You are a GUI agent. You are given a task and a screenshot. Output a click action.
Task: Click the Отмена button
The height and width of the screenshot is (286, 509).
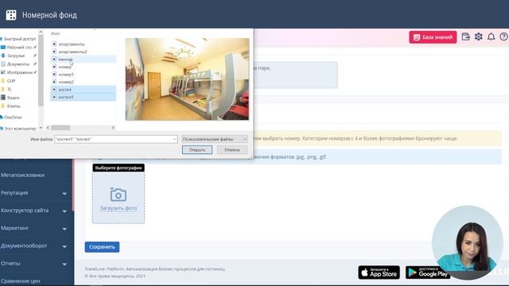(x=231, y=150)
